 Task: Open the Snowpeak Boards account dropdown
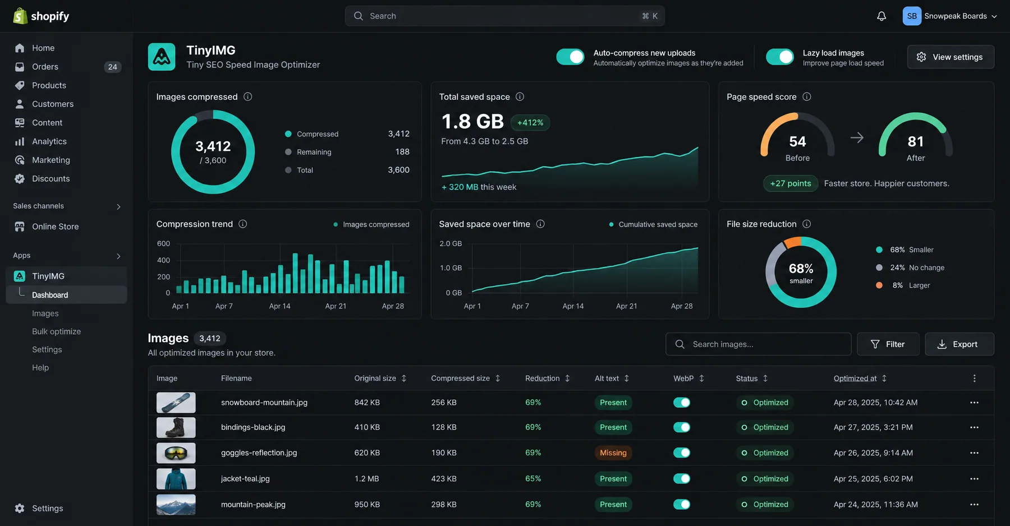tap(950, 16)
